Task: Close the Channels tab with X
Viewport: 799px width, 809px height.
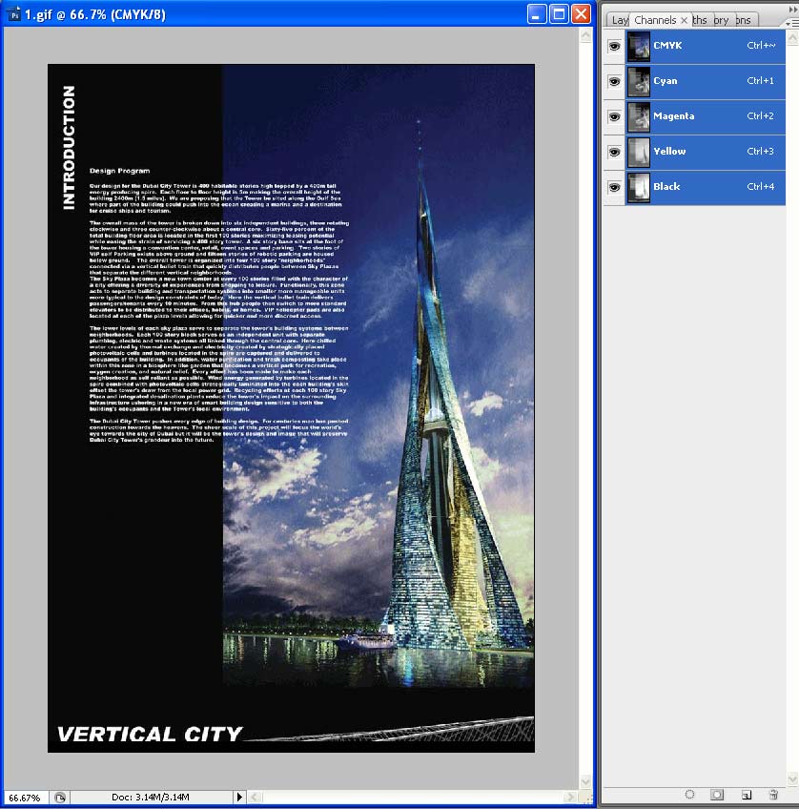Action: point(684,20)
